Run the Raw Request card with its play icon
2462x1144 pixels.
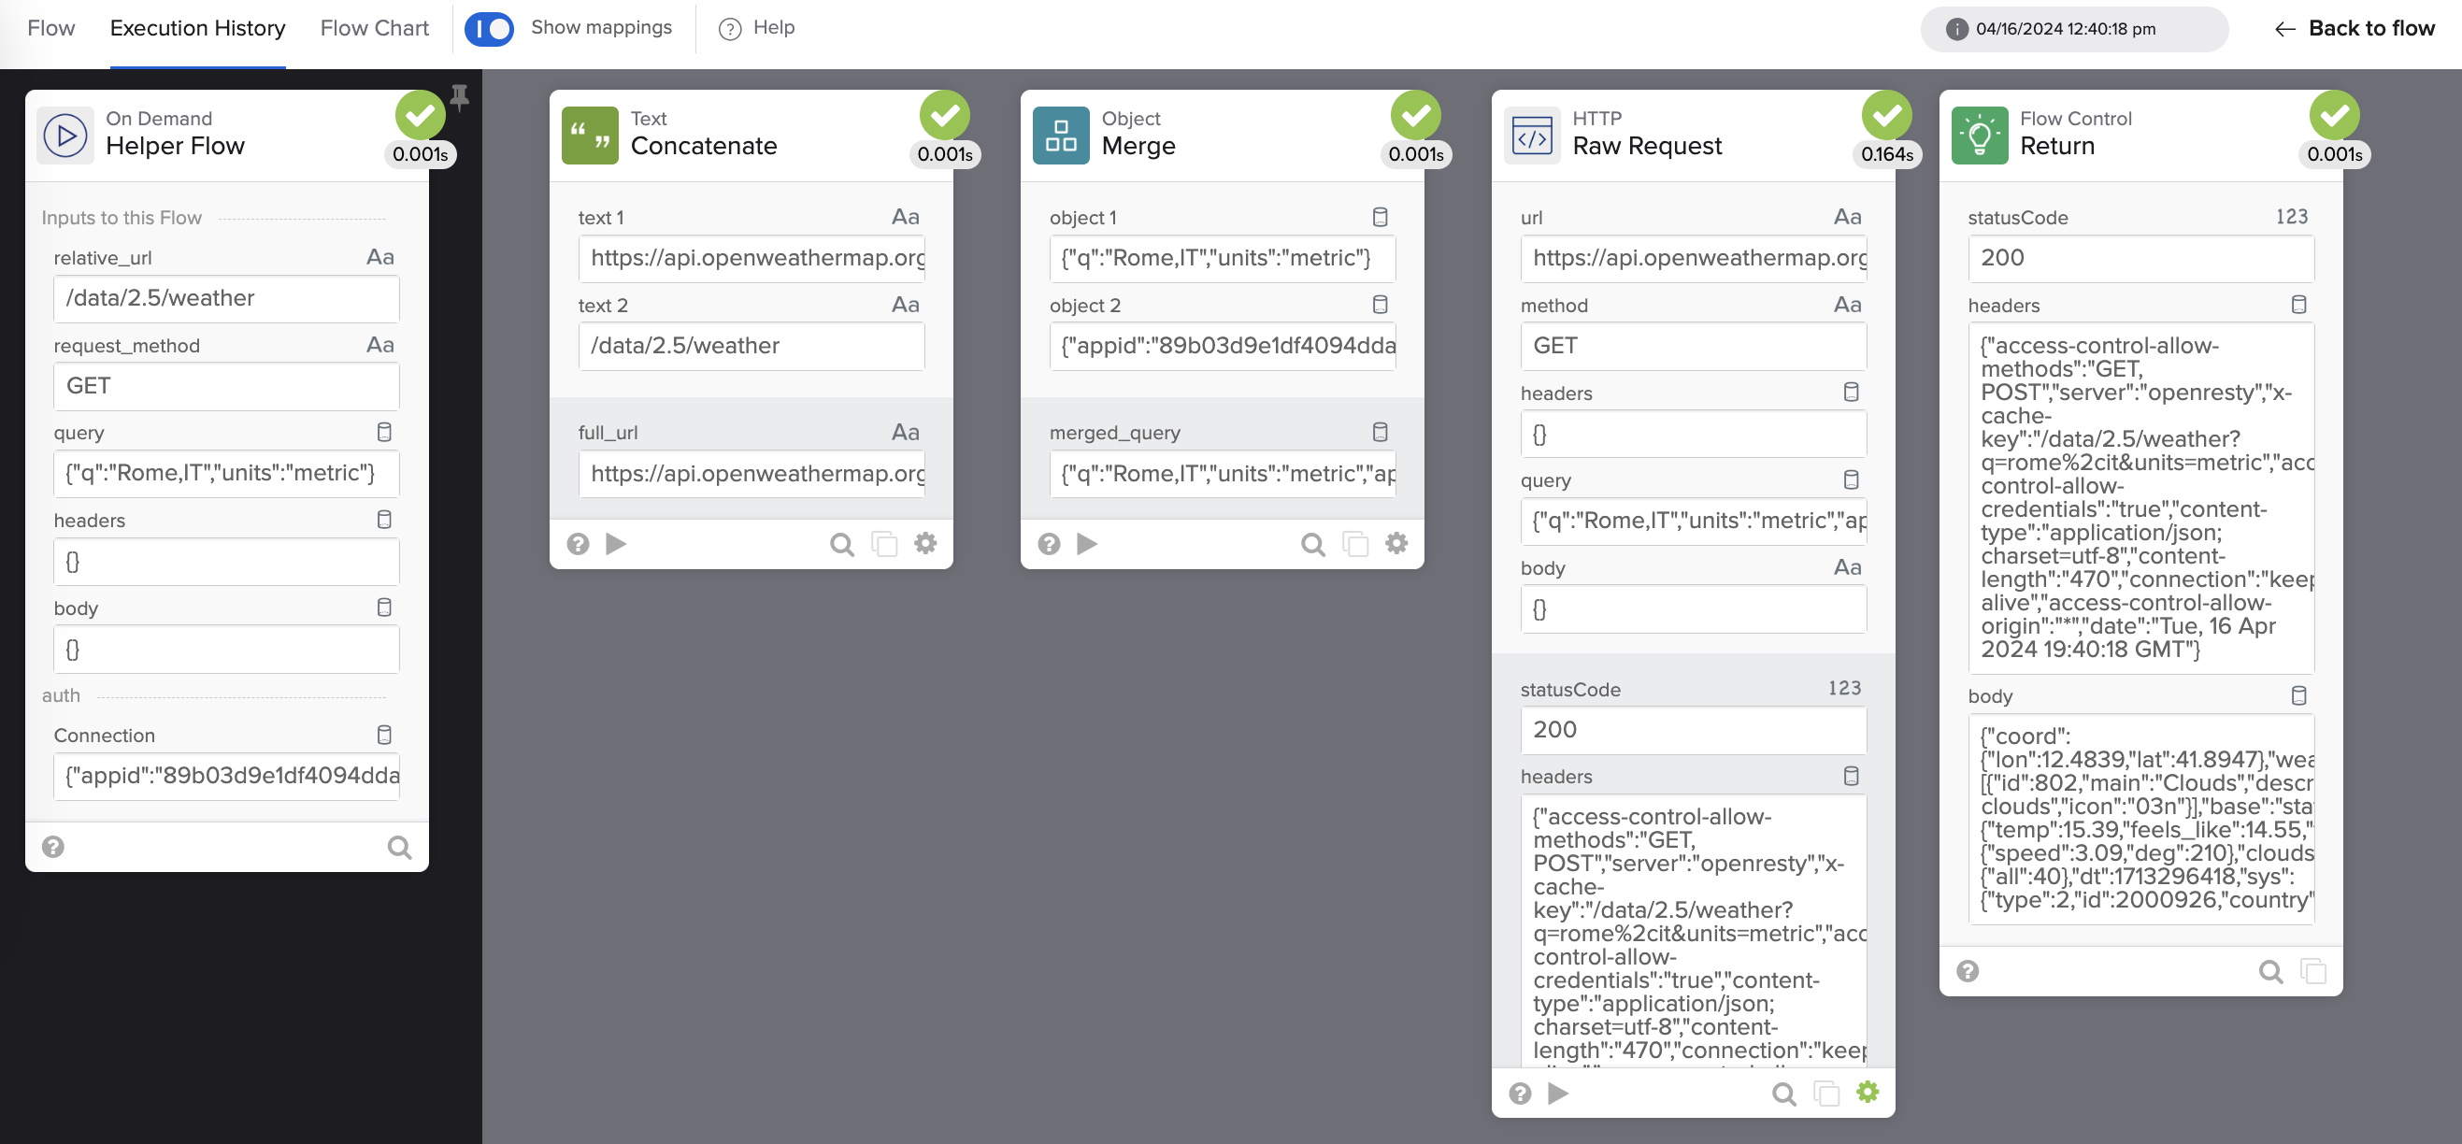pyautogui.click(x=1558, y=1093)
